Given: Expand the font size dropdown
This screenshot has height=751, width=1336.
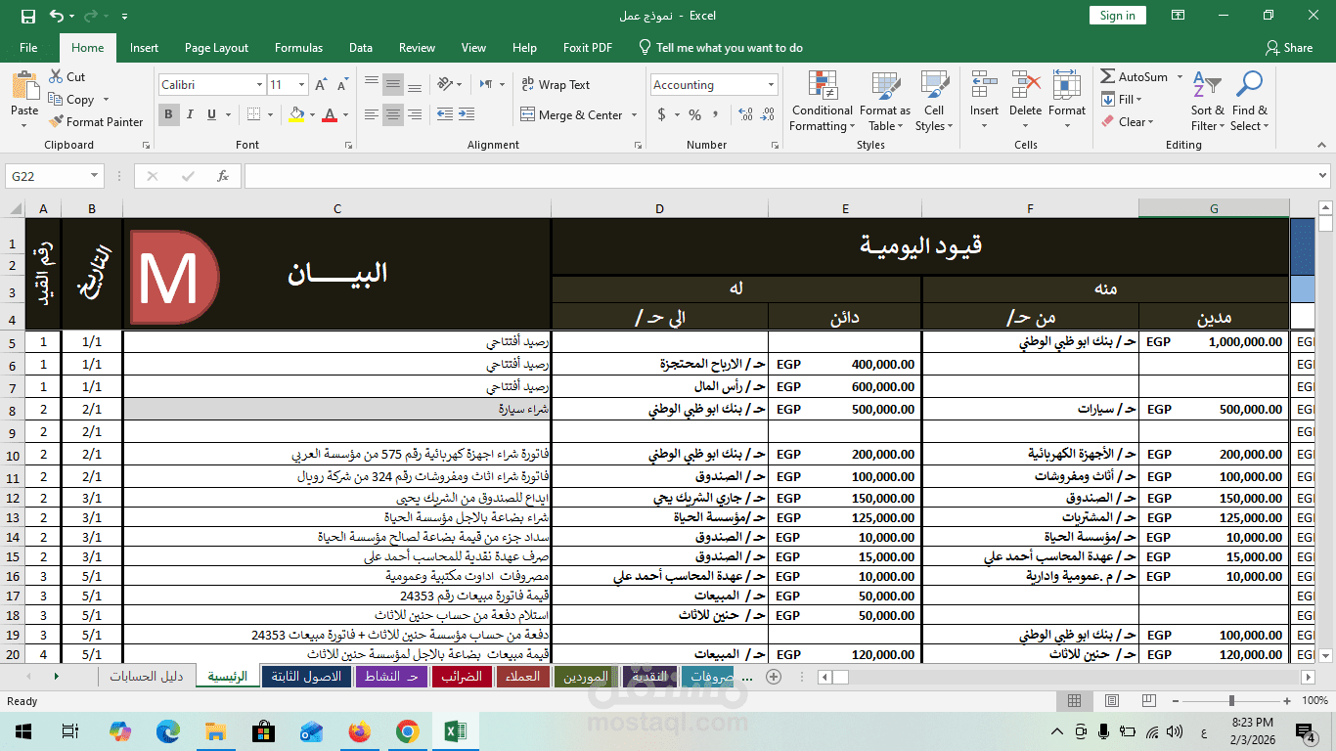Looking at the screenshot, I should (x=302, y=85).
